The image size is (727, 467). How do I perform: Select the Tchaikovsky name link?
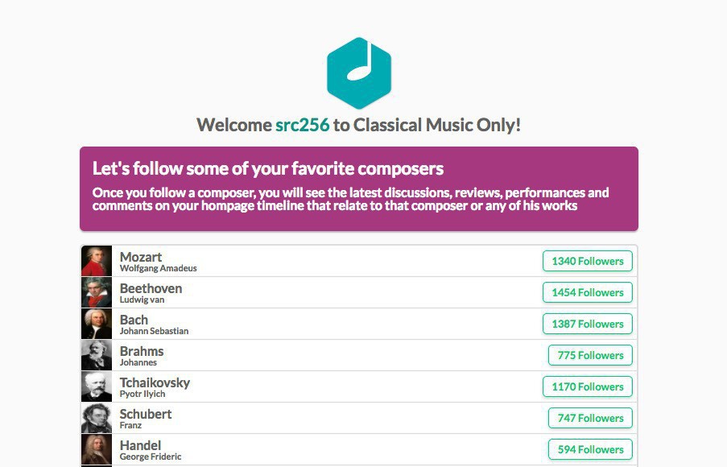(x=155, y=382)
